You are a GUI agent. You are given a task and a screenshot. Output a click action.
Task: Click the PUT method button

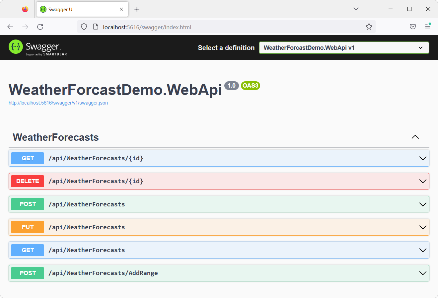tap(28, 227)
